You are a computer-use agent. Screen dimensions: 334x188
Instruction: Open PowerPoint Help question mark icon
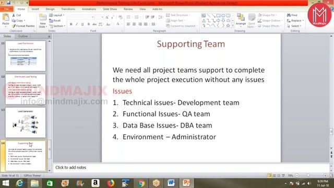pyautogui.click(x=331, y=9)
